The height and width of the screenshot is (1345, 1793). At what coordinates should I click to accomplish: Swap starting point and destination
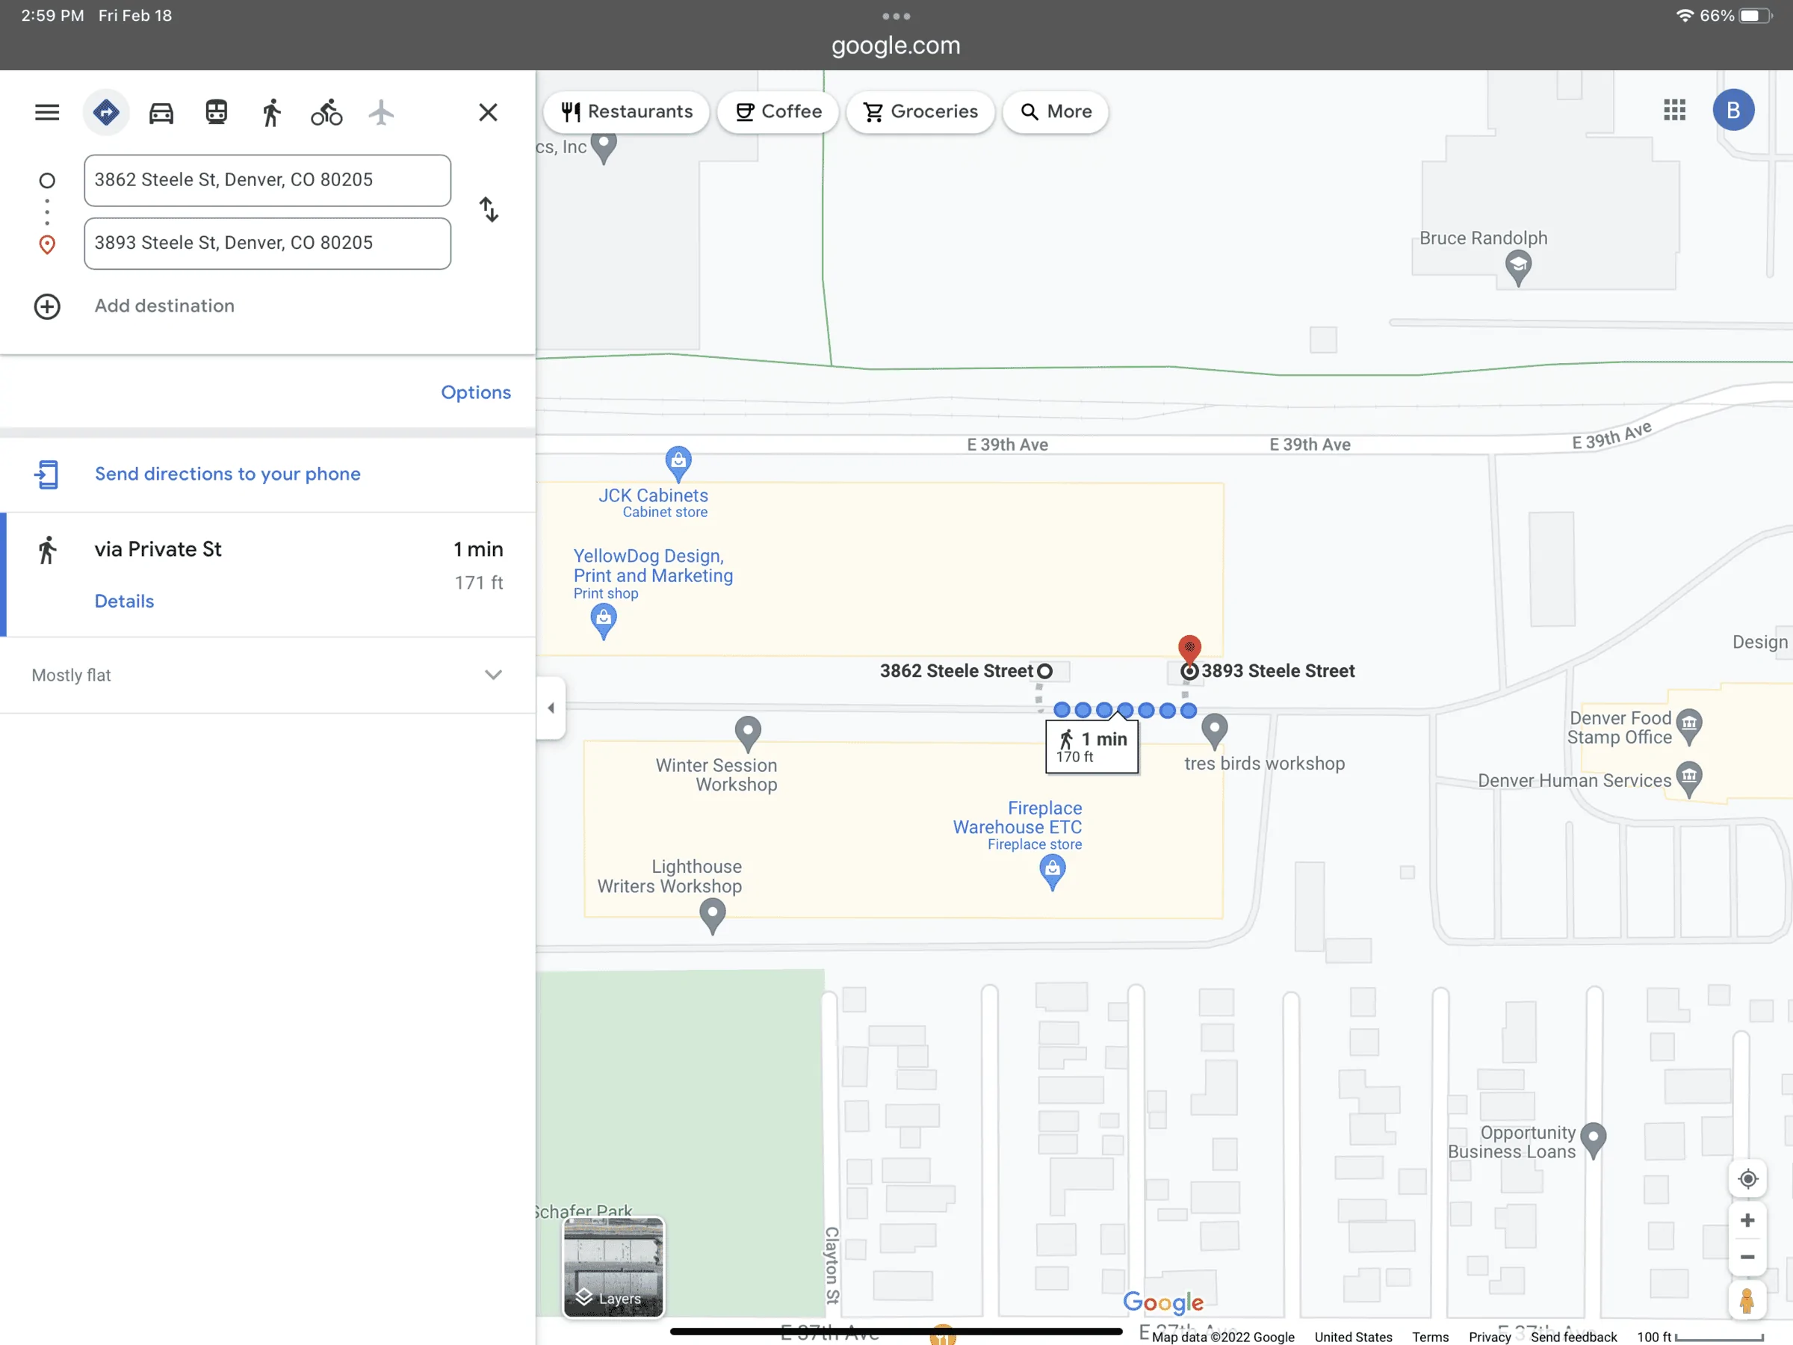(488, 210)
